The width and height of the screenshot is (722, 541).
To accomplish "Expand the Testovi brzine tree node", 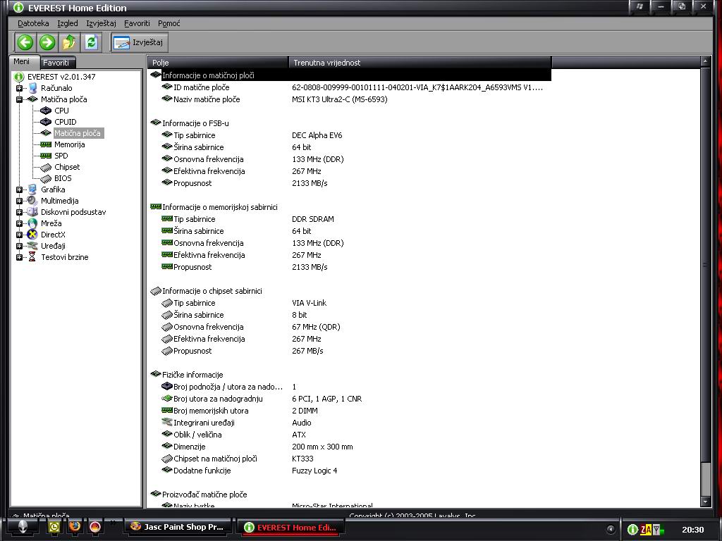I will click(x=19, y=257).
